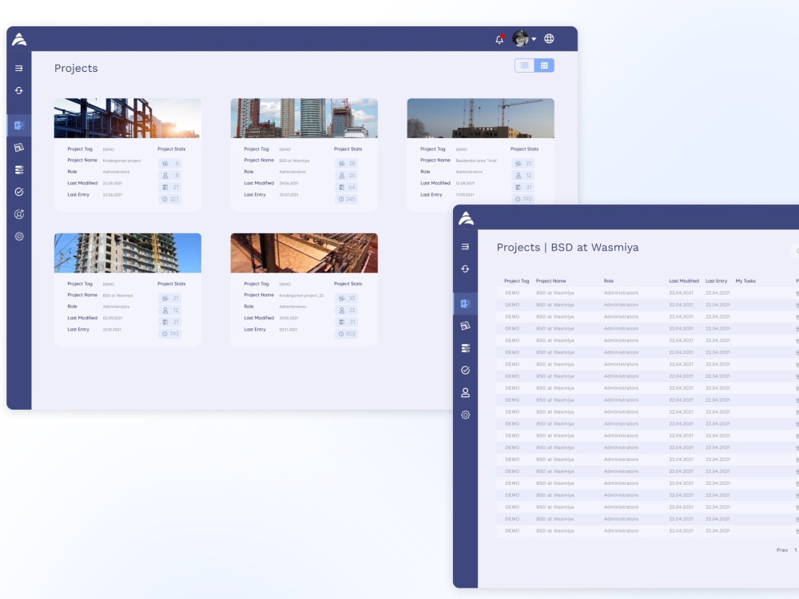Open the plans icon in Projects window sidebar
This screenshot has width=799, height=599.
[19, 148]
